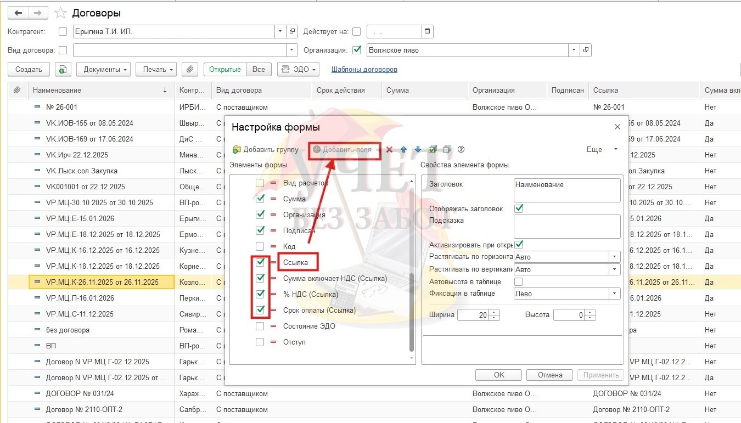Click the Заголовок text field
The height and width of the screenshot is (423, 741).
[x=567, y=190]
